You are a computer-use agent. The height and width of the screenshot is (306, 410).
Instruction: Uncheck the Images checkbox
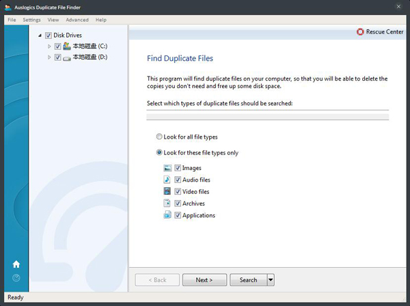click(178, 168)
